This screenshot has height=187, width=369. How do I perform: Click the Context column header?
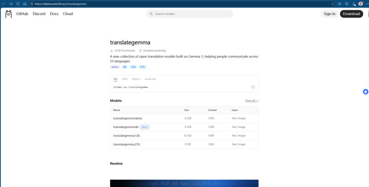point(212,110)
